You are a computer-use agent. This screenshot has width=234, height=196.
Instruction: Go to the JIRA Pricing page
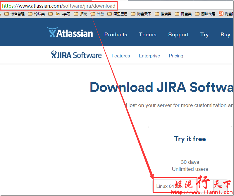[x=176, y=56]
